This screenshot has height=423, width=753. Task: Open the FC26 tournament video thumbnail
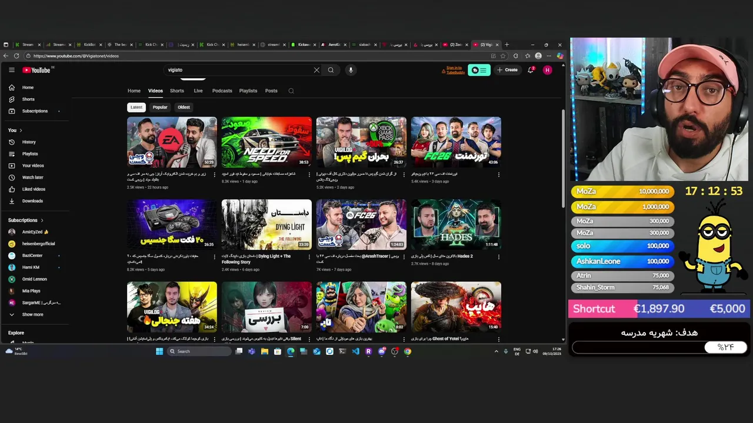pos(456,142)
